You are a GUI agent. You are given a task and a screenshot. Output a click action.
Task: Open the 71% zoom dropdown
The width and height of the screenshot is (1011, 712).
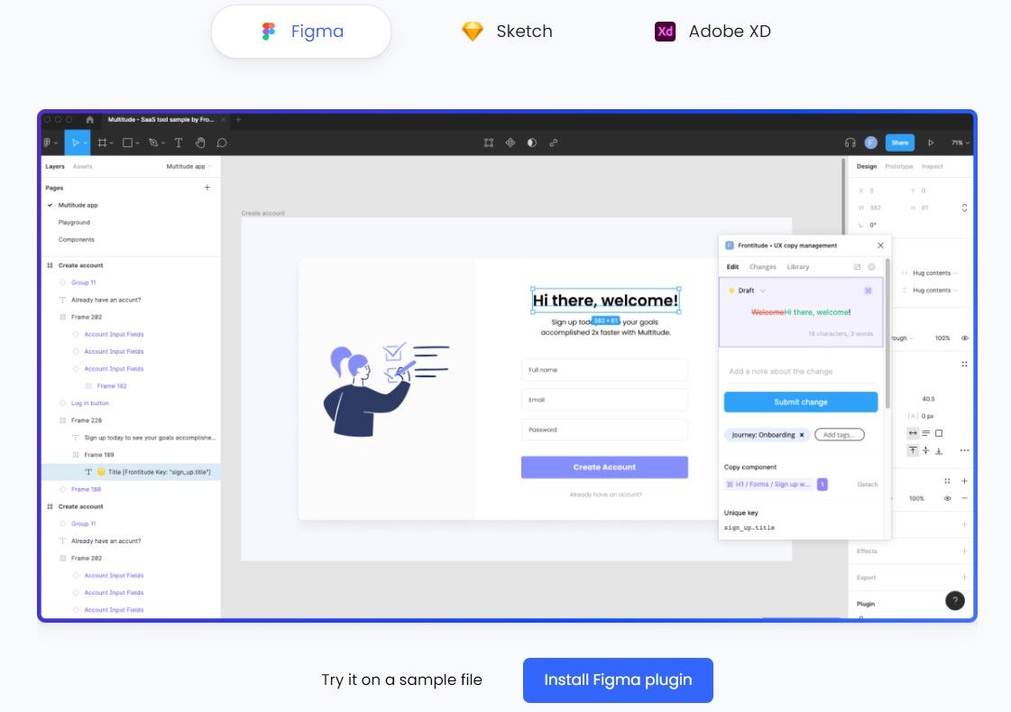pos(960,143)
